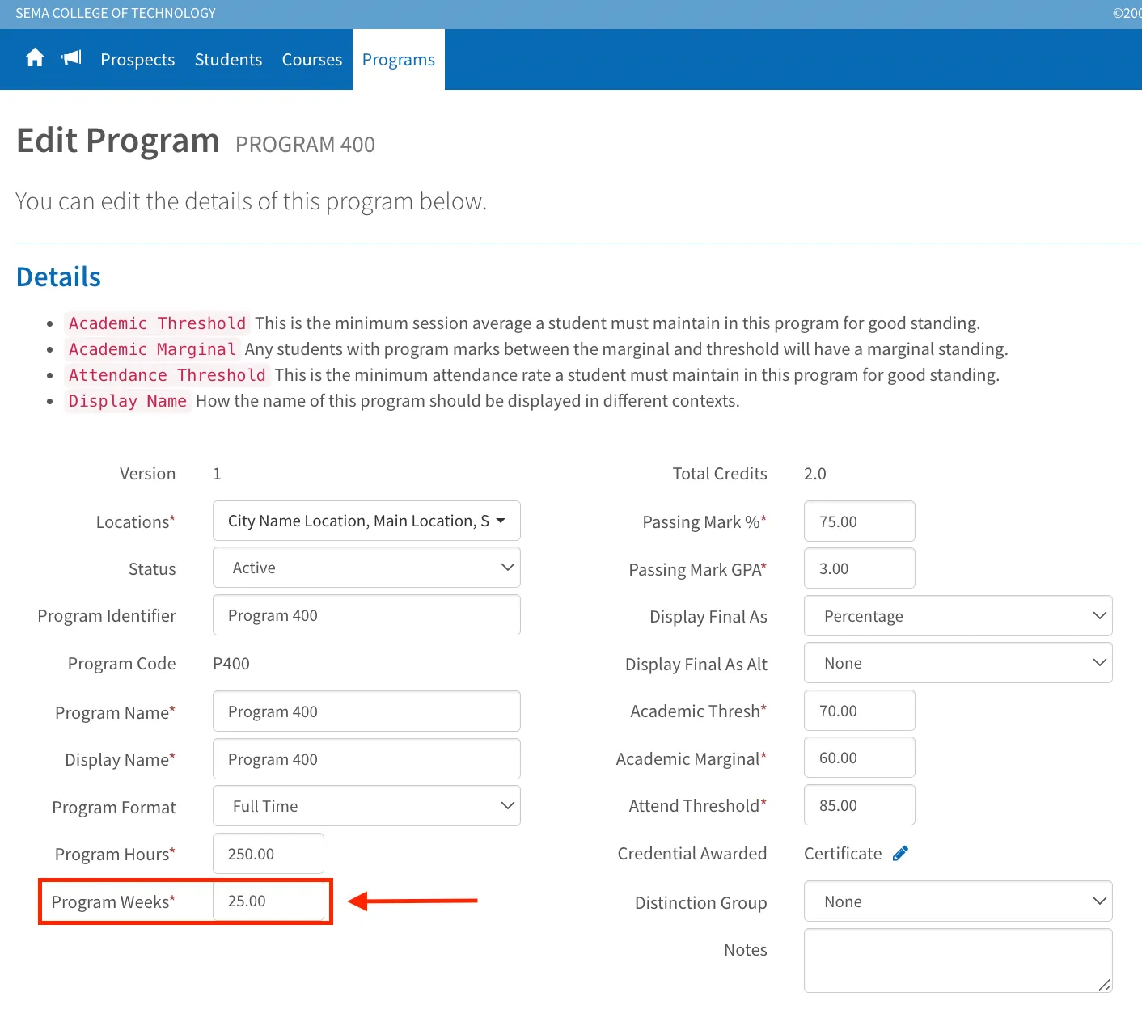
Task: Edit Credential Awarded via pencil icon
Action: point(900,854)
